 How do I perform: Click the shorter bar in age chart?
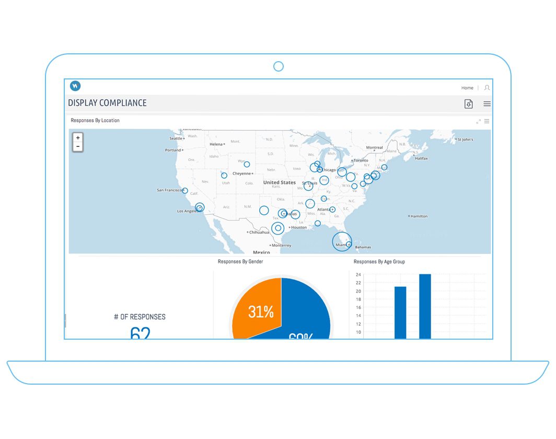coord(400,314)
